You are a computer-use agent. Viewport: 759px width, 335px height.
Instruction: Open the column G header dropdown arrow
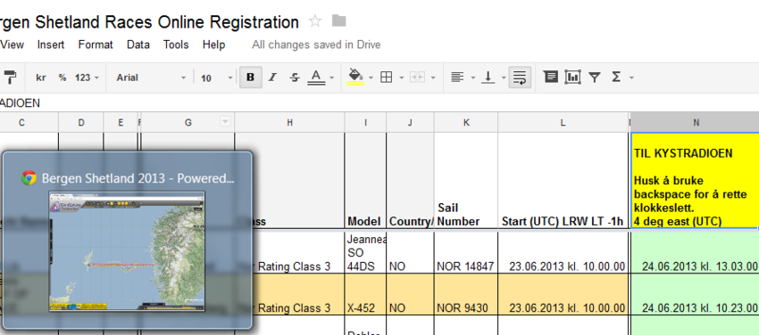(225, 121)
